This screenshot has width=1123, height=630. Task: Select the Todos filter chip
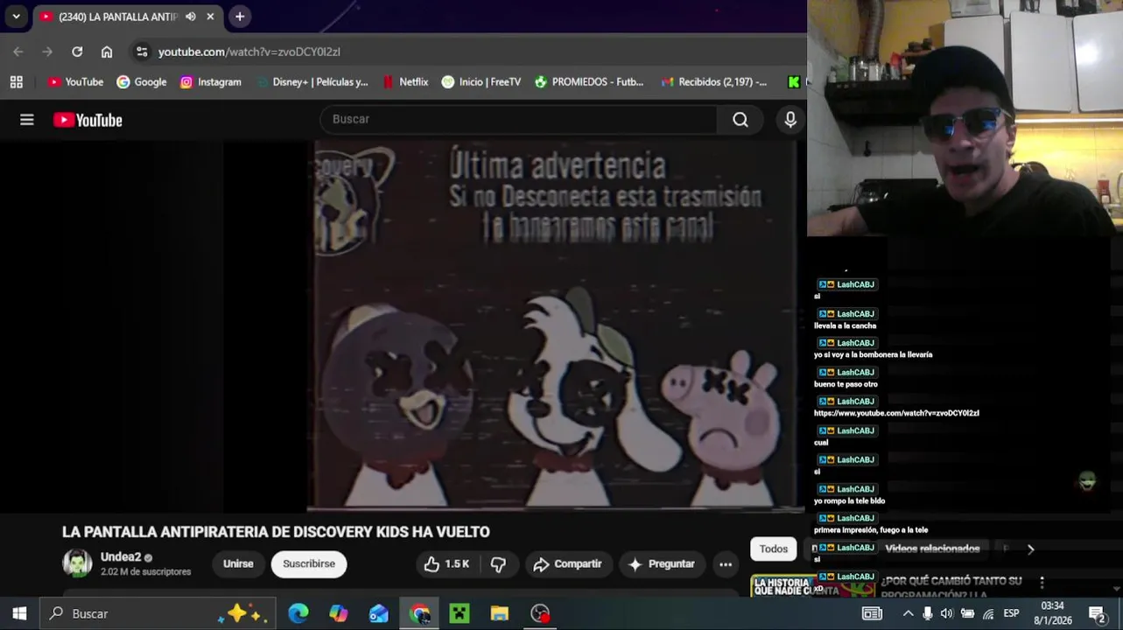[773, 549]
